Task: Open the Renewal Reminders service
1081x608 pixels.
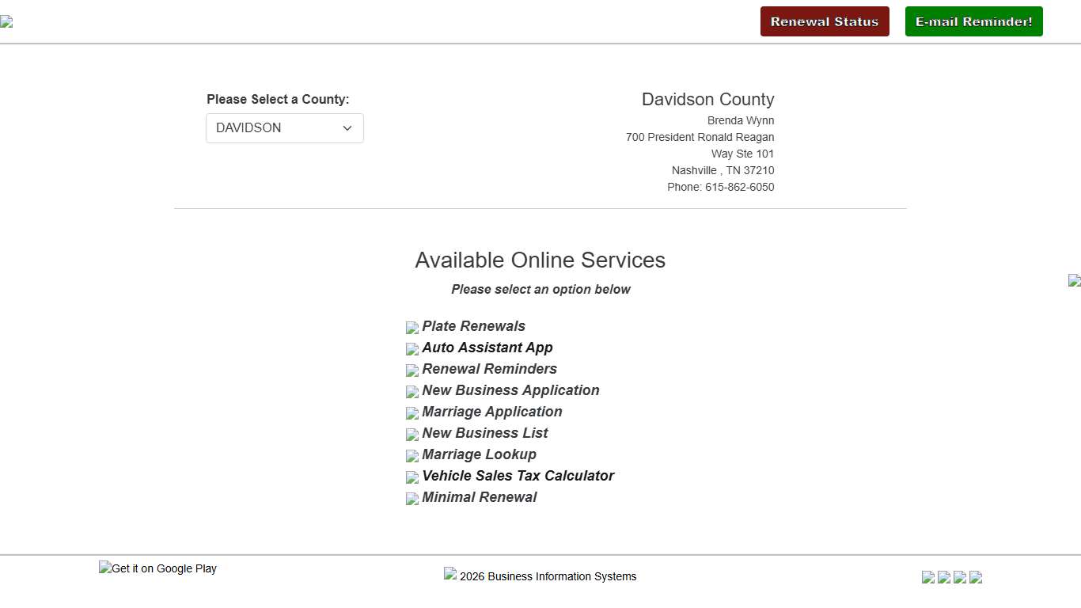Action: tap(489, 369)
